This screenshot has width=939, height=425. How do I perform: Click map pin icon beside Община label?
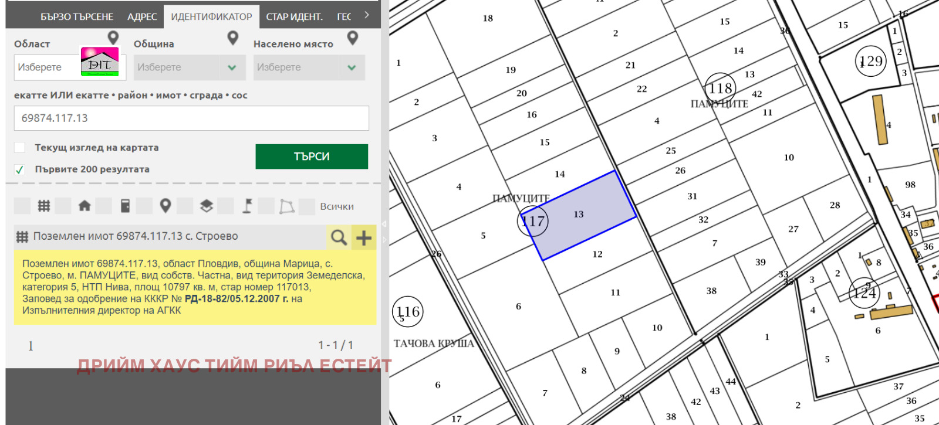pos(233,38)
